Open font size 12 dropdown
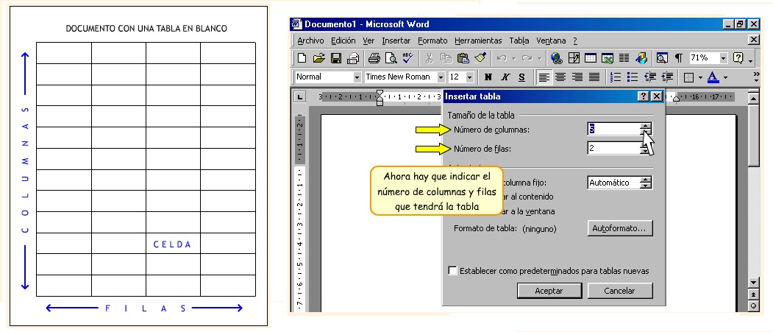The height and width of the screenshot is (332, 773). (x=469, y=77)
